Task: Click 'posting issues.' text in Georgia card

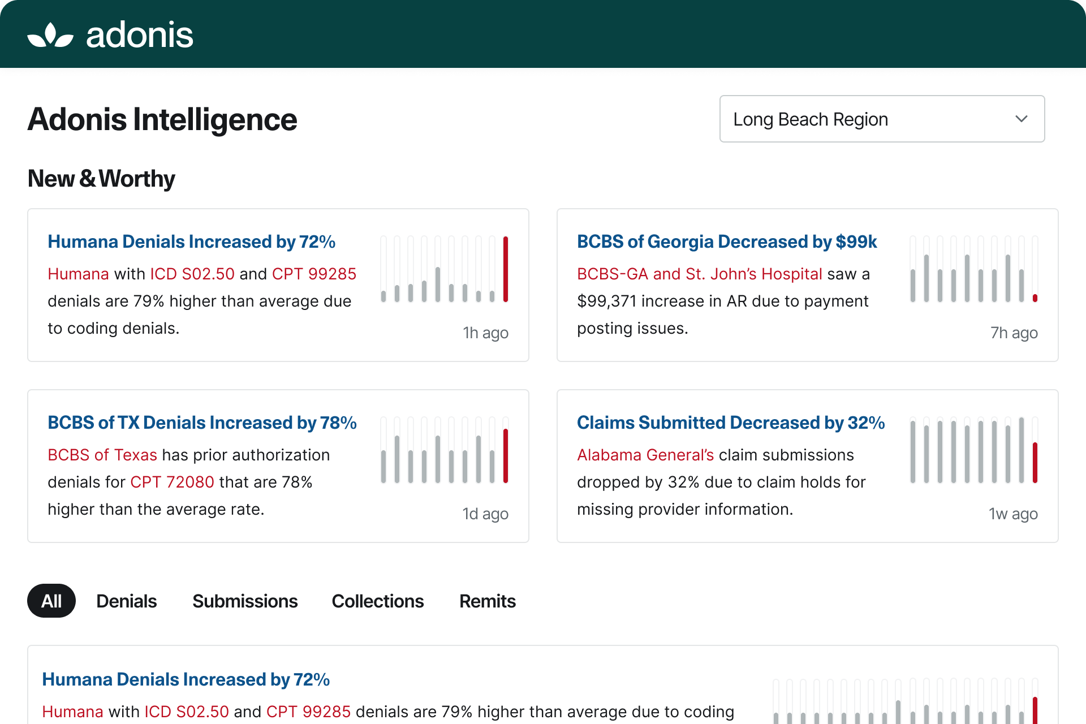Action: [632, 328]
